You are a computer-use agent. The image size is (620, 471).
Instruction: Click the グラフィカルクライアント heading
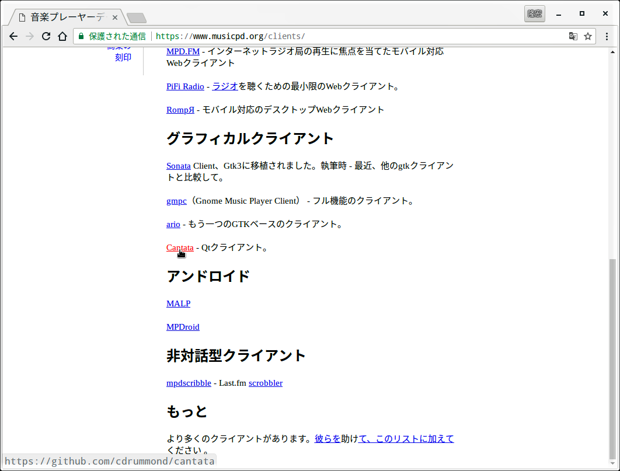250,139
